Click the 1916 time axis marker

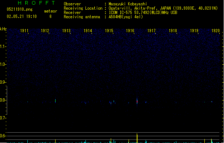click(130, 30)
